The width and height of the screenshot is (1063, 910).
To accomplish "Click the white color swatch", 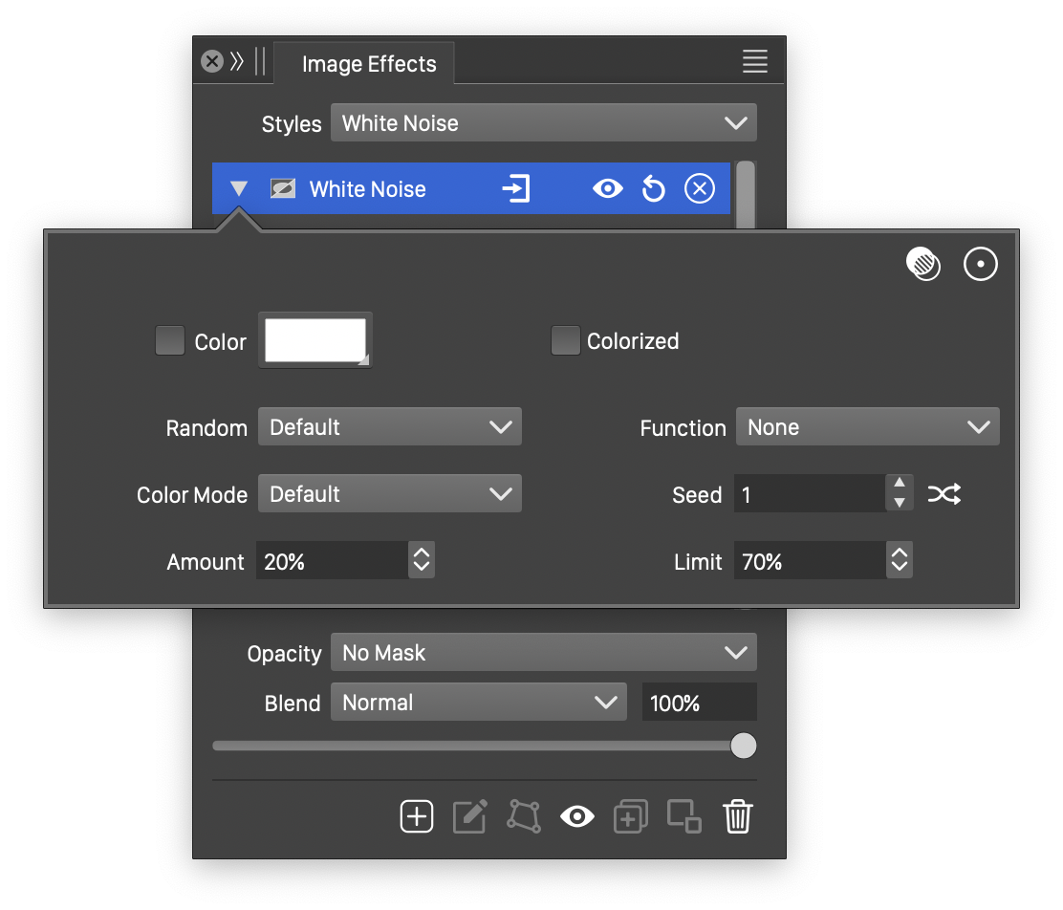I will pos(315,340).
